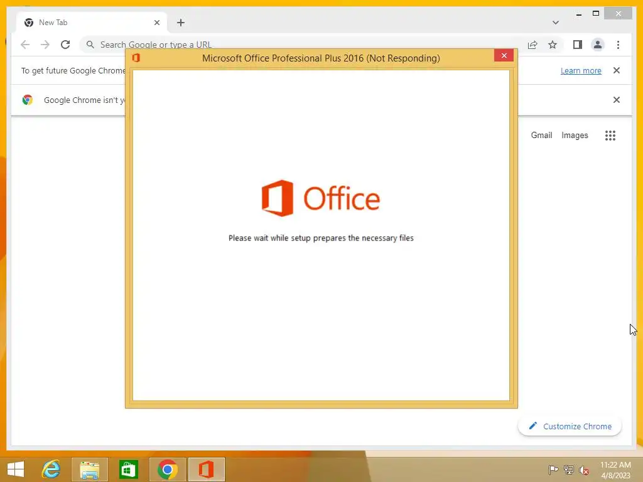Screen dimensions: 643x482
Task: Open File Explorer from taskbar
Action: pos(90,469)
